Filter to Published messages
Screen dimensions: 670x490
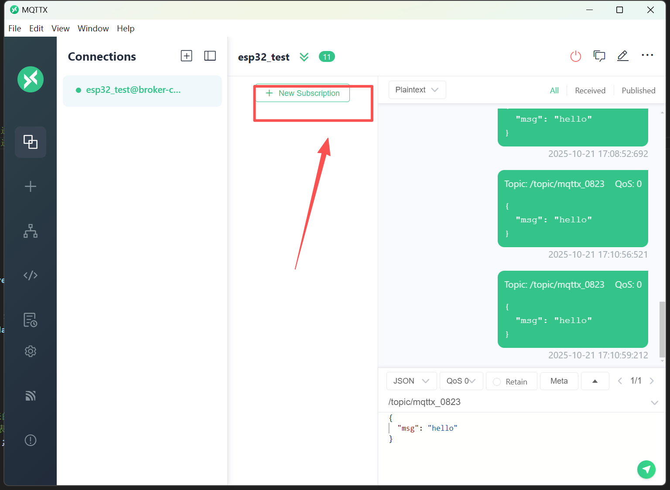(x=639, y=91)
